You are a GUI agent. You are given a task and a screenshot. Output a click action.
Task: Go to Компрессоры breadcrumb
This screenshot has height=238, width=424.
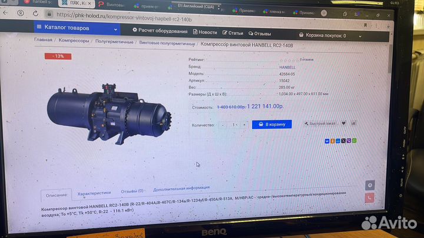(74, 41)
